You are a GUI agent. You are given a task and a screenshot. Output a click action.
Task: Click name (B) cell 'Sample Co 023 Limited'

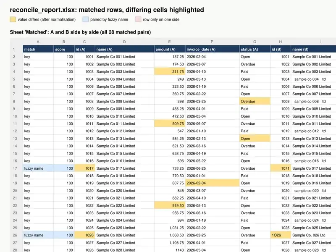[x=313, y=213]
